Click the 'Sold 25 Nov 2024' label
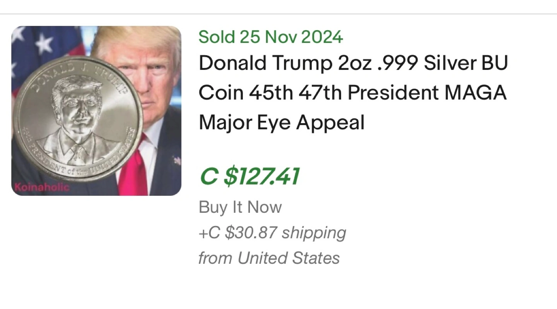Screen dimensions: 557x309 pos(270,37)
